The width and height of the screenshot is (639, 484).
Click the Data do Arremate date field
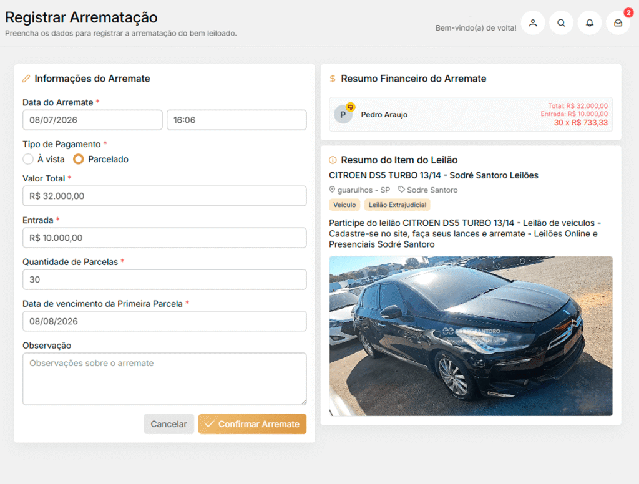click(92, 120)
